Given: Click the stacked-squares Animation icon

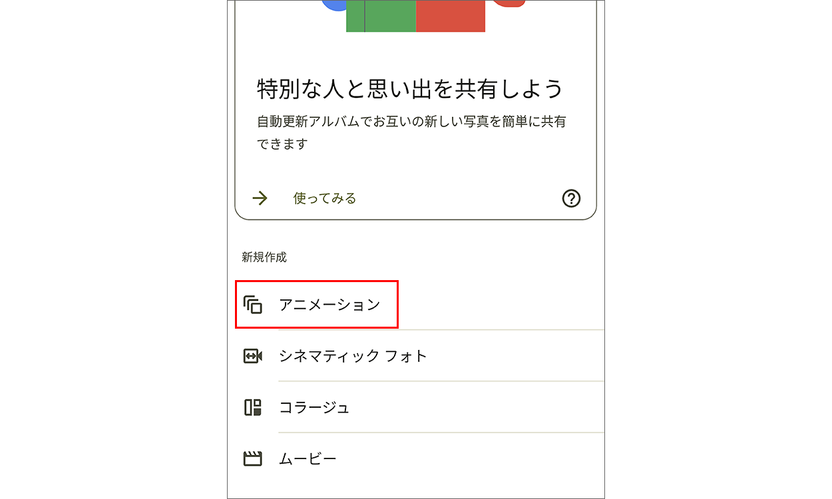Looking at the screenshot, I should pos(253,305).
